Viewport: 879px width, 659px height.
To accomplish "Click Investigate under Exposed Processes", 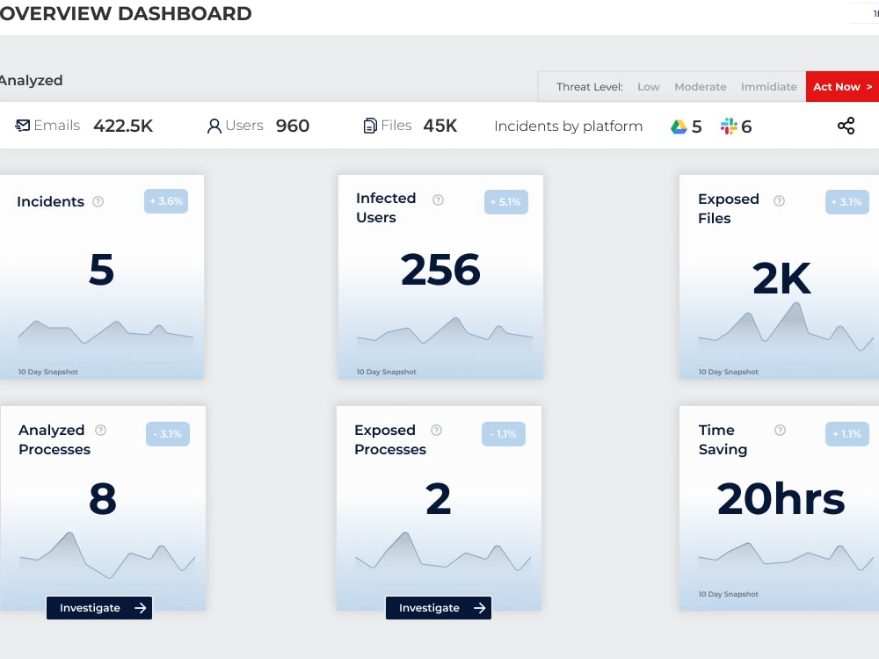I will tap(438, 607).
